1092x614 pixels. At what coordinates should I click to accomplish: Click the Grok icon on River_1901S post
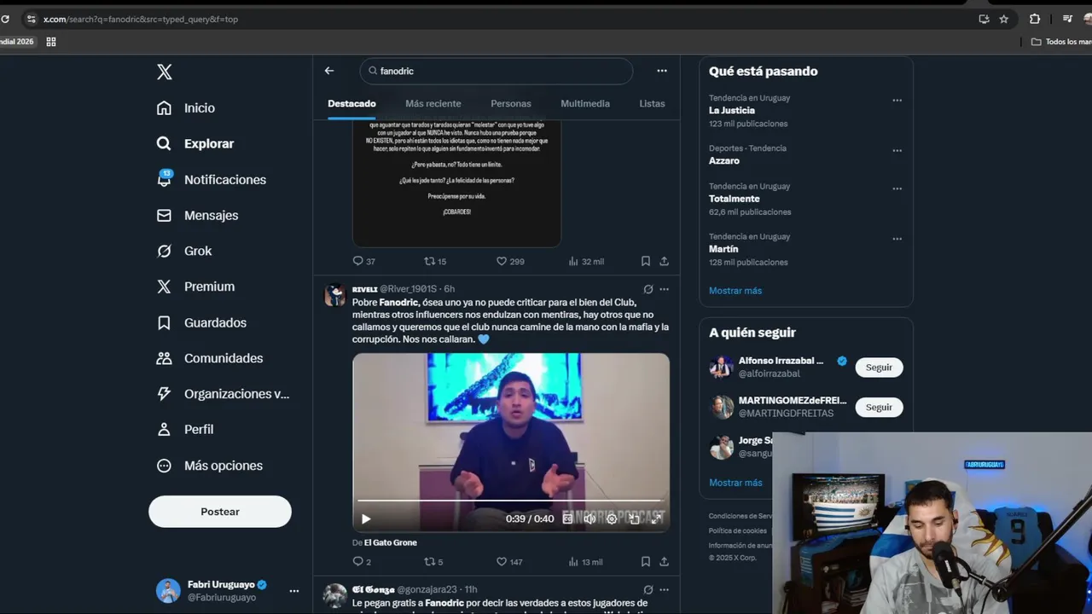(x=648, y=289)
